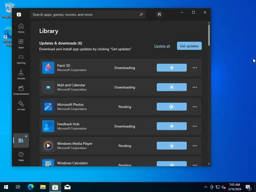
Task: Open File Explorer from the taskbar
Action: coord(43,187)
